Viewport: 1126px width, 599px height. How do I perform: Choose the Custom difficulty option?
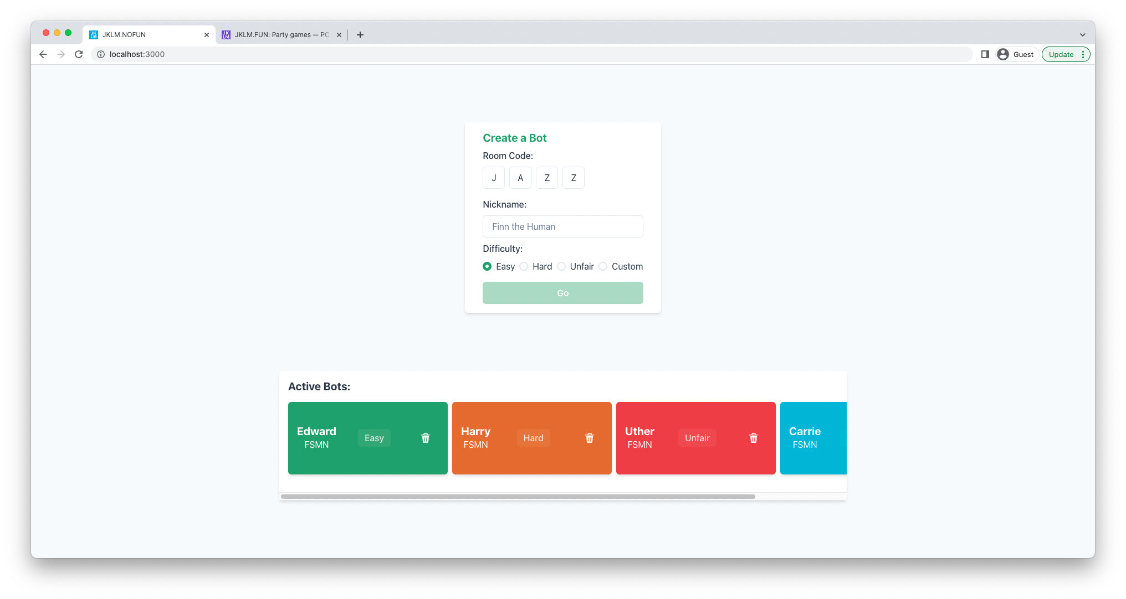point(603,266)
